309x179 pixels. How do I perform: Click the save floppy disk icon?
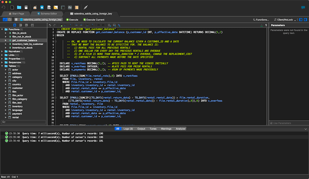pos(26,7)
